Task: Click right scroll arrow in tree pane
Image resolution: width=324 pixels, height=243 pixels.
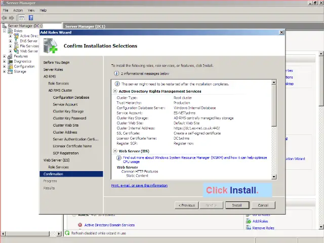Action: (x=59, y=234)
